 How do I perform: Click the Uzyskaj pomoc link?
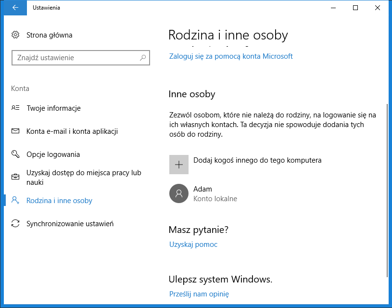click(193, 244)
